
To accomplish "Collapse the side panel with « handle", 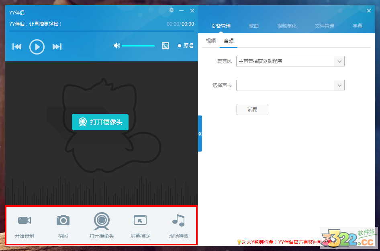I will pyautogui.click(x=200, y=134).
